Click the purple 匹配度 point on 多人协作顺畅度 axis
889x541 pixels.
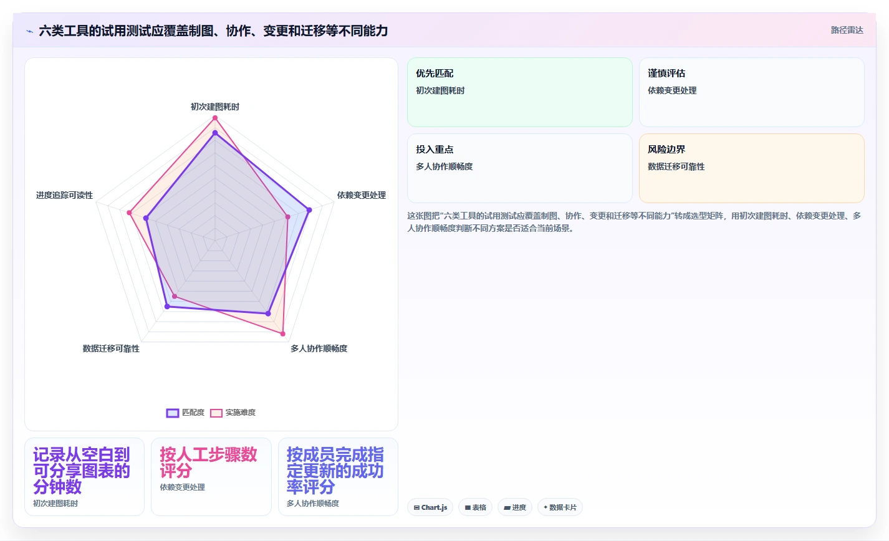click(268, 314)
